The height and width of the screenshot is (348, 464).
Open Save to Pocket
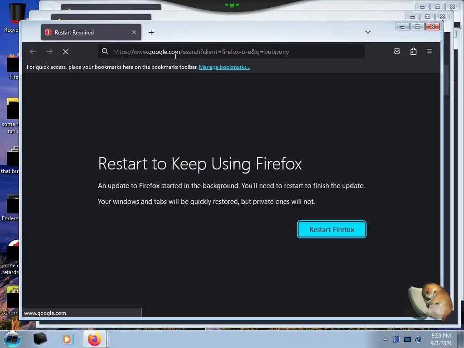pyautogui.click(x=397, y=51)
